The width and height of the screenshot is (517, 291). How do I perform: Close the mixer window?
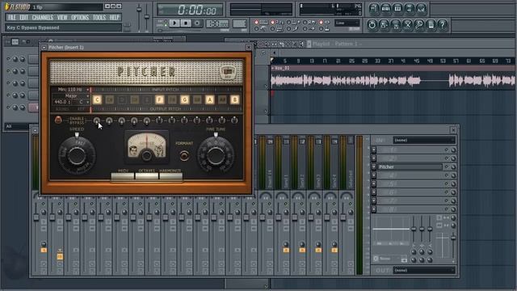453,130
